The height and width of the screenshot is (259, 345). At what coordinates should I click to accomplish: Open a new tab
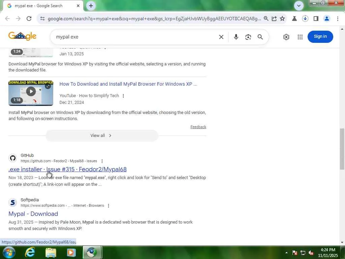pos(91,6)
